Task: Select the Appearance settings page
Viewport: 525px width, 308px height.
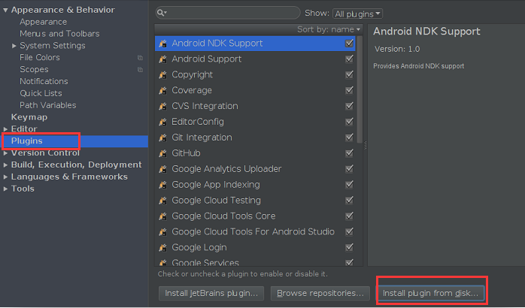Action: tap(43, 22)
